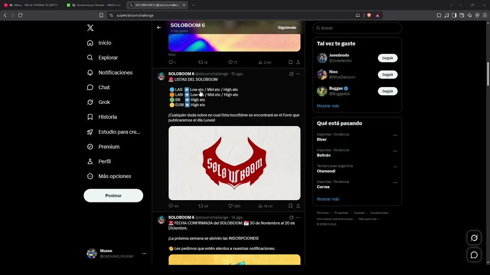This screenshot has width=490, height=275.
Task: Open more options on LISTAS DEL SOLOBOOM post
Action: 298,74
